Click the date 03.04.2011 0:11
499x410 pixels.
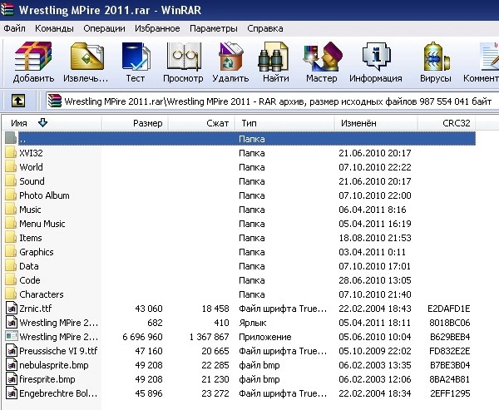[x=372, y=252]
